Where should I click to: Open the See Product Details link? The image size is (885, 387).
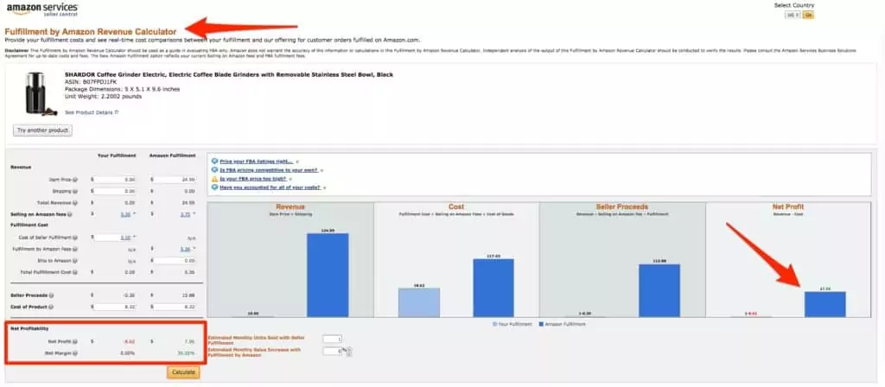(x=90, y=111)
